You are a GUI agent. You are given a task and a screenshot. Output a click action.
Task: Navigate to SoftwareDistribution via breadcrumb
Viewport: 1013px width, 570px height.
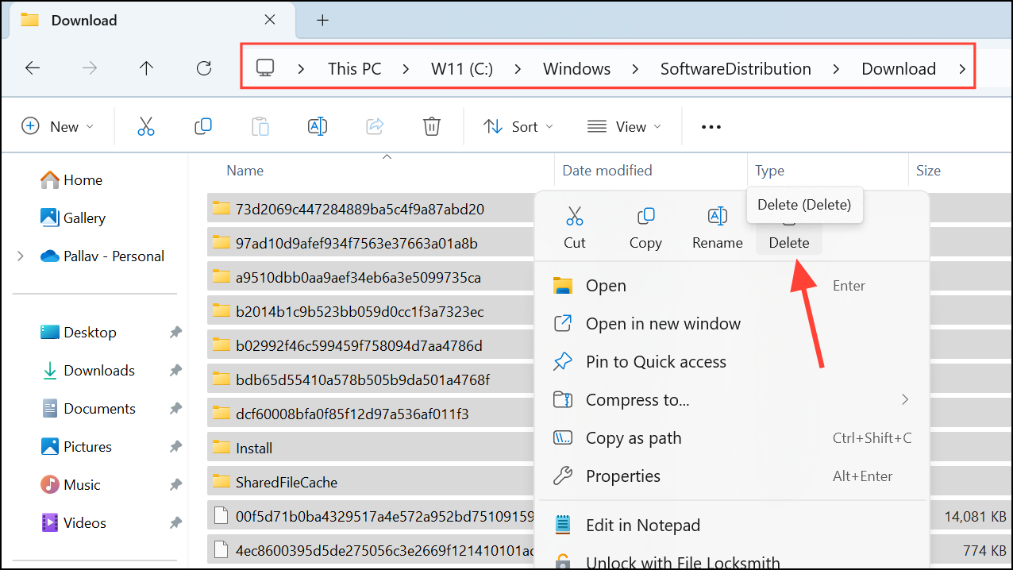tap(735, 68)
